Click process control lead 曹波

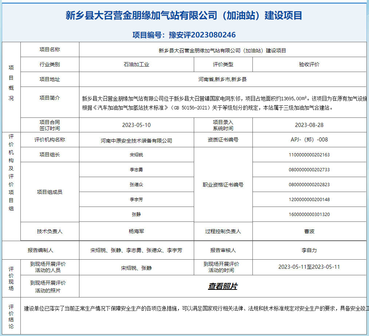pyautogui.click(x=309, y=231)
